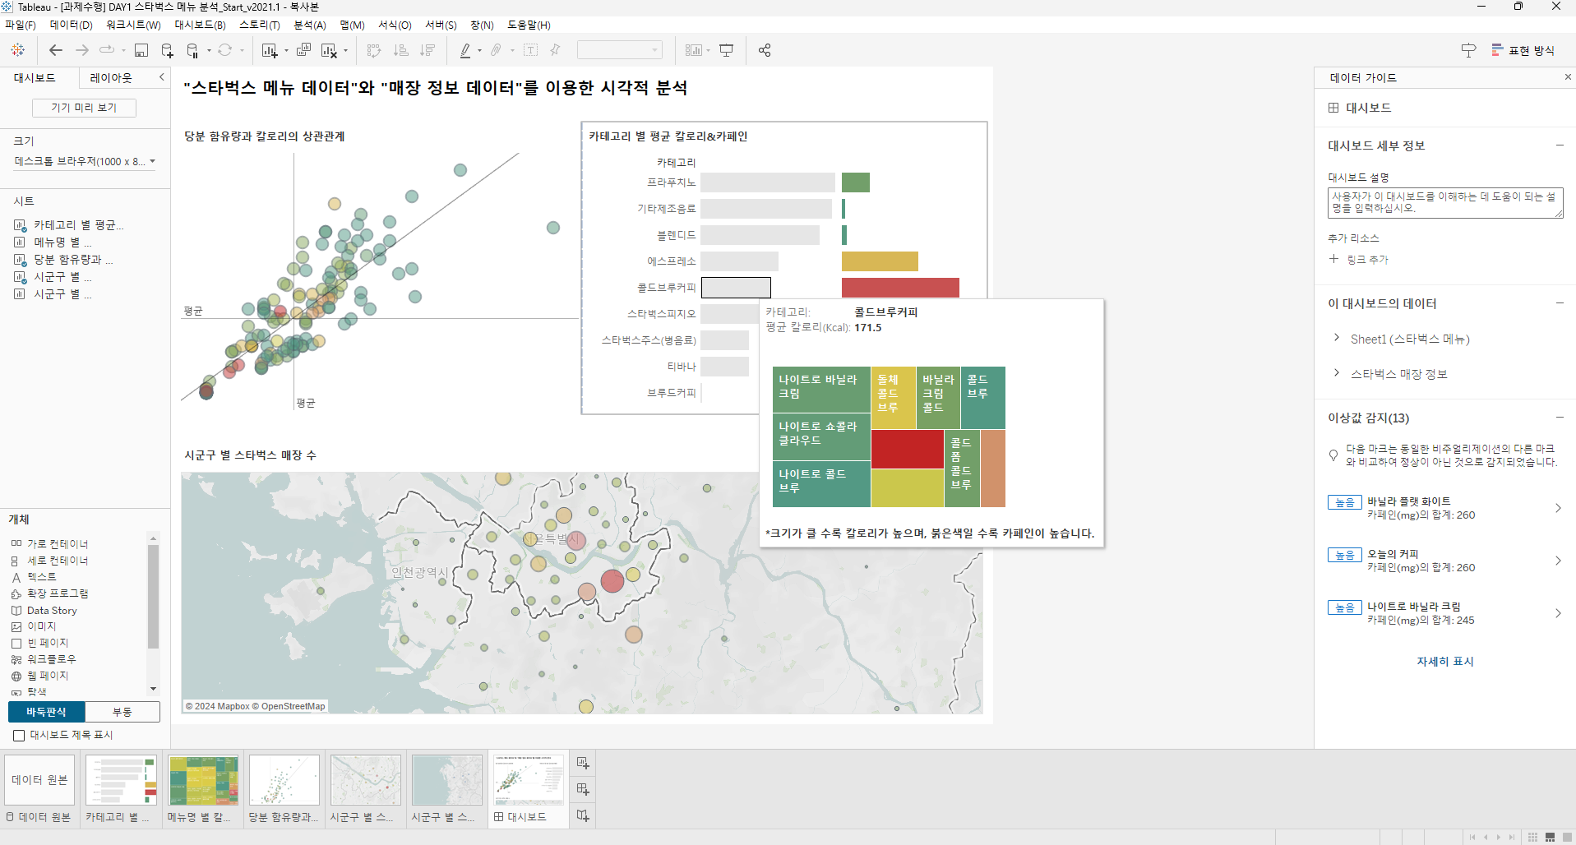
Task: Add a new story tab at bottom
Action: click(583, 815)
